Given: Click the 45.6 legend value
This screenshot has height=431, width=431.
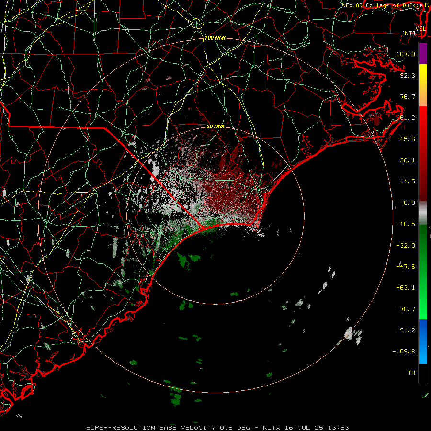Looking at the screenshot, I should (x=408, y=139).
